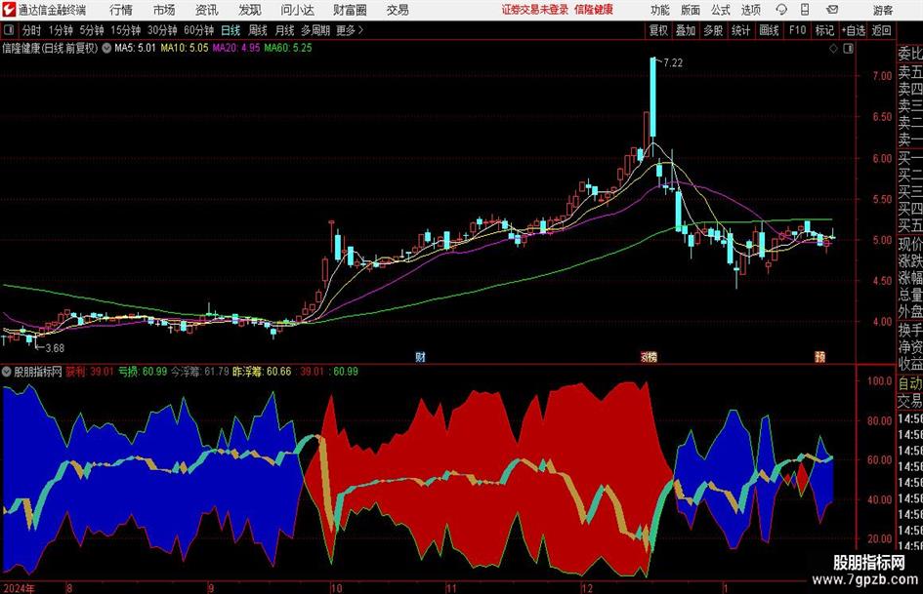
Task: Click the 通达信 red logo icon
Action: [x=9, y=10]
